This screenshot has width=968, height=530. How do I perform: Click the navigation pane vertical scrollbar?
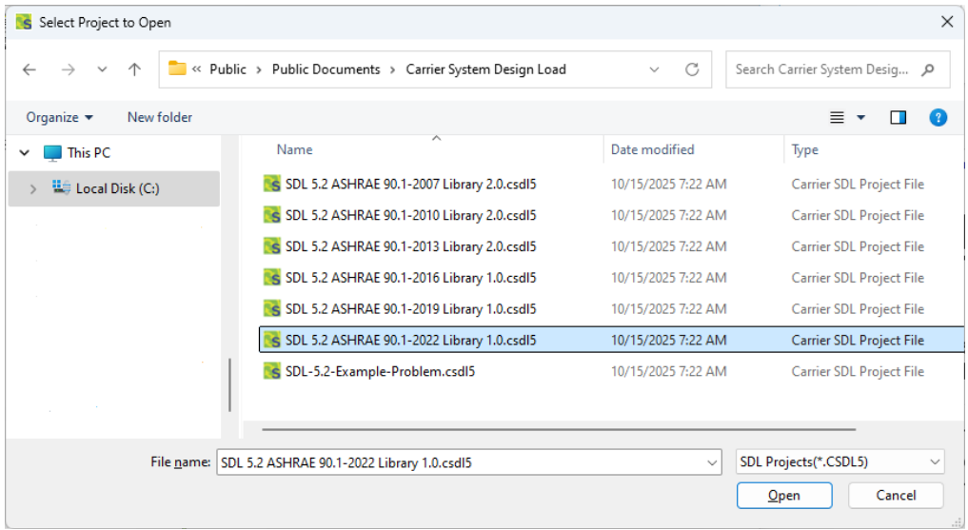click(x=229, y=385)
